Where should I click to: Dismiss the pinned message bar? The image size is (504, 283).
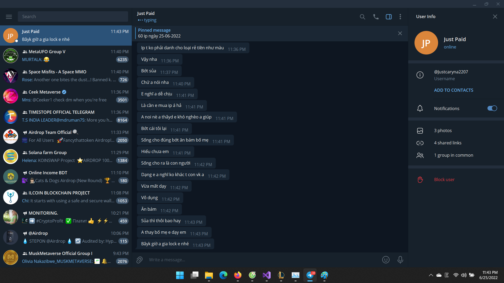tap(400, 33)
